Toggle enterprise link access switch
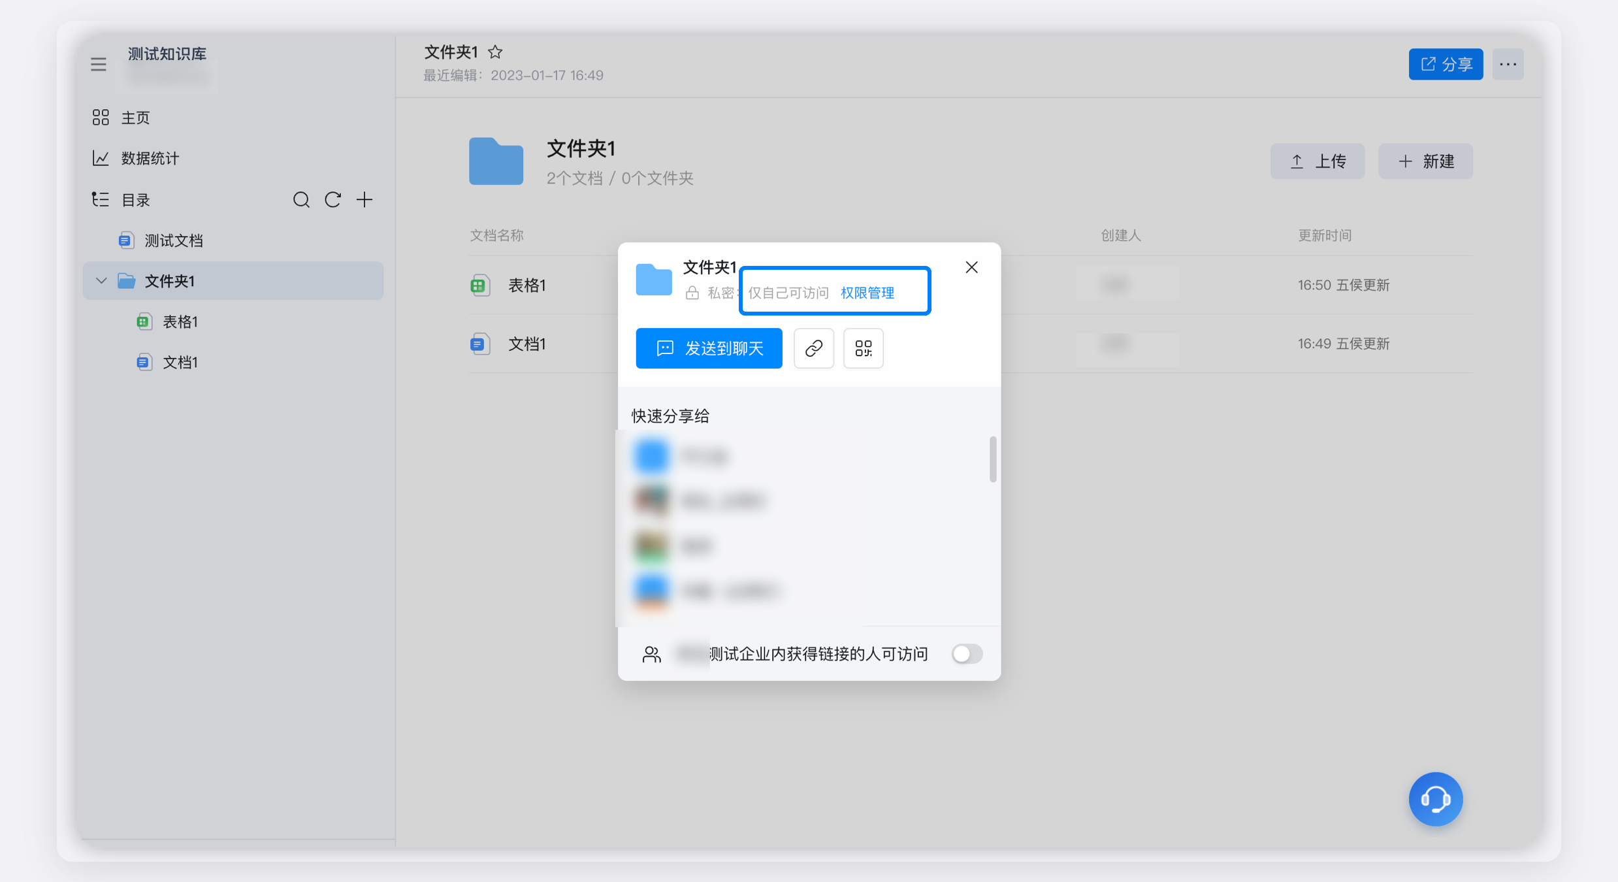 (x=967, y=653)
